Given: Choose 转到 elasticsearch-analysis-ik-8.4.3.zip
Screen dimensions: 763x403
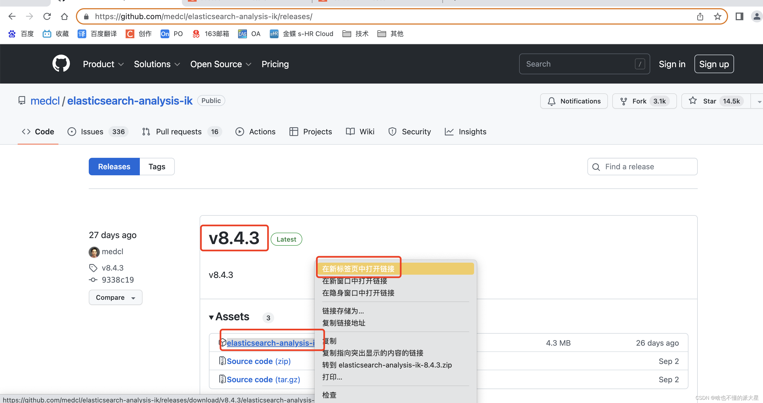Looking at the screenshot, I should pos(395,365).
